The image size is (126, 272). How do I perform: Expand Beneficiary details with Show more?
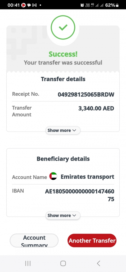[x=63, y=215]
